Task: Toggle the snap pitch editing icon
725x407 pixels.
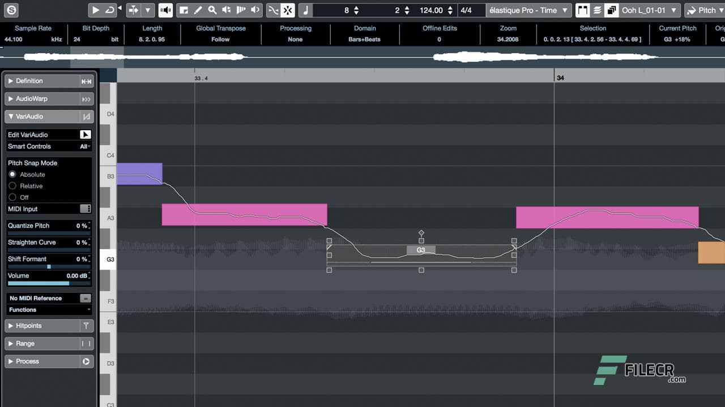Action: [288, 10]
